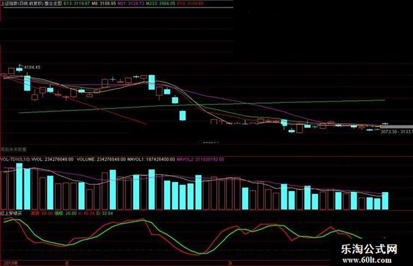Click the month 8 marker on time axis

pyautogui.click(x=67, y=263)
